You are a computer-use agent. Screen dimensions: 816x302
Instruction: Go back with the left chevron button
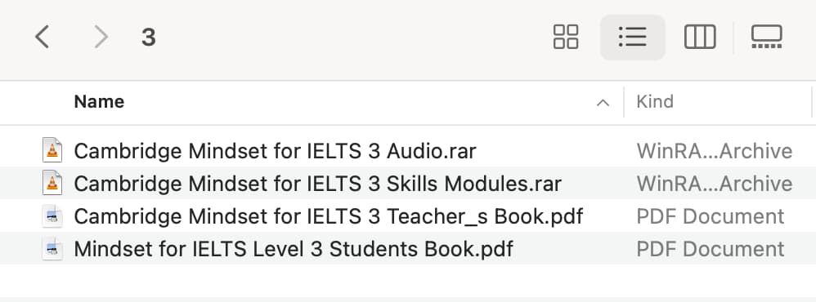pos(43,38)
